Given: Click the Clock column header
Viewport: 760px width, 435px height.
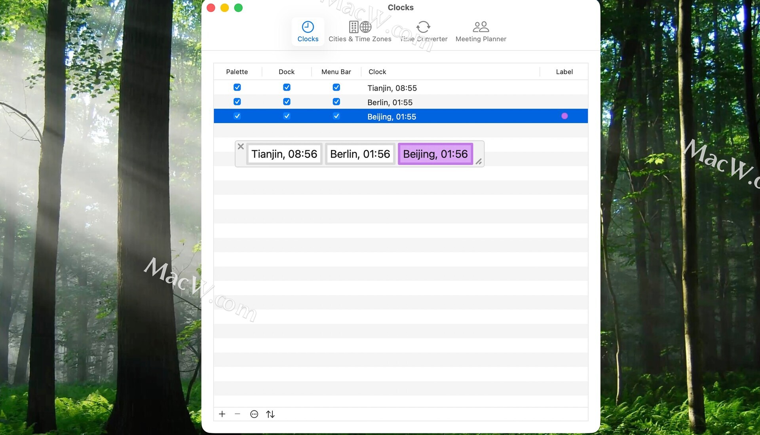Looking at the screenshot, I should tap(377, 72).
